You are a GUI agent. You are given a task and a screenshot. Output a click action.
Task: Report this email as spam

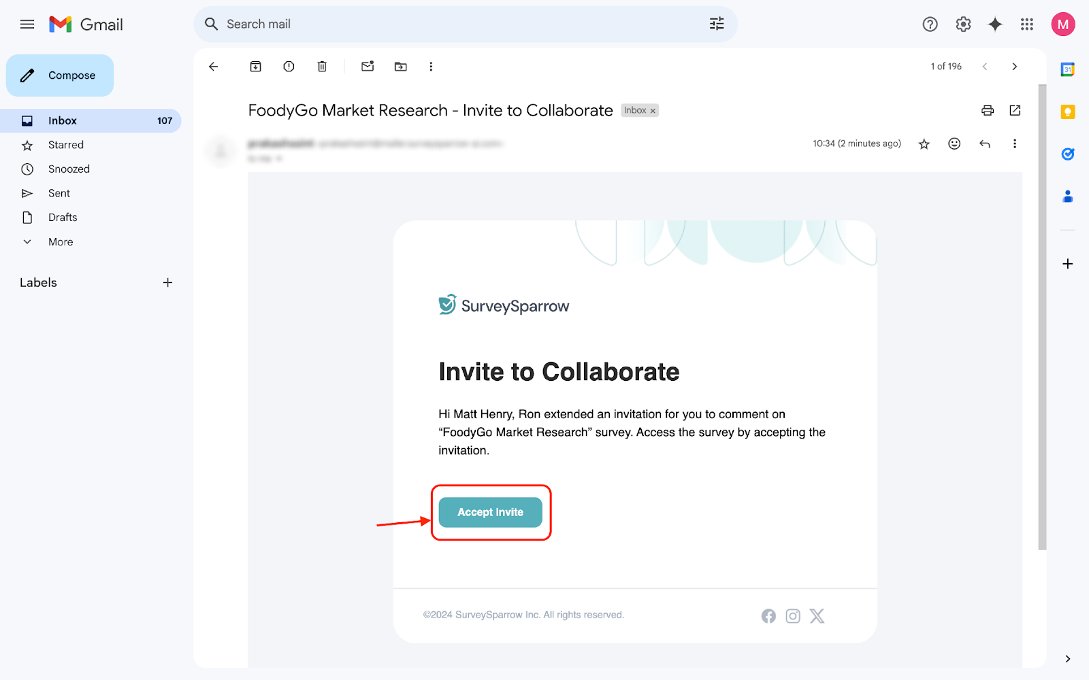[289, 67]
